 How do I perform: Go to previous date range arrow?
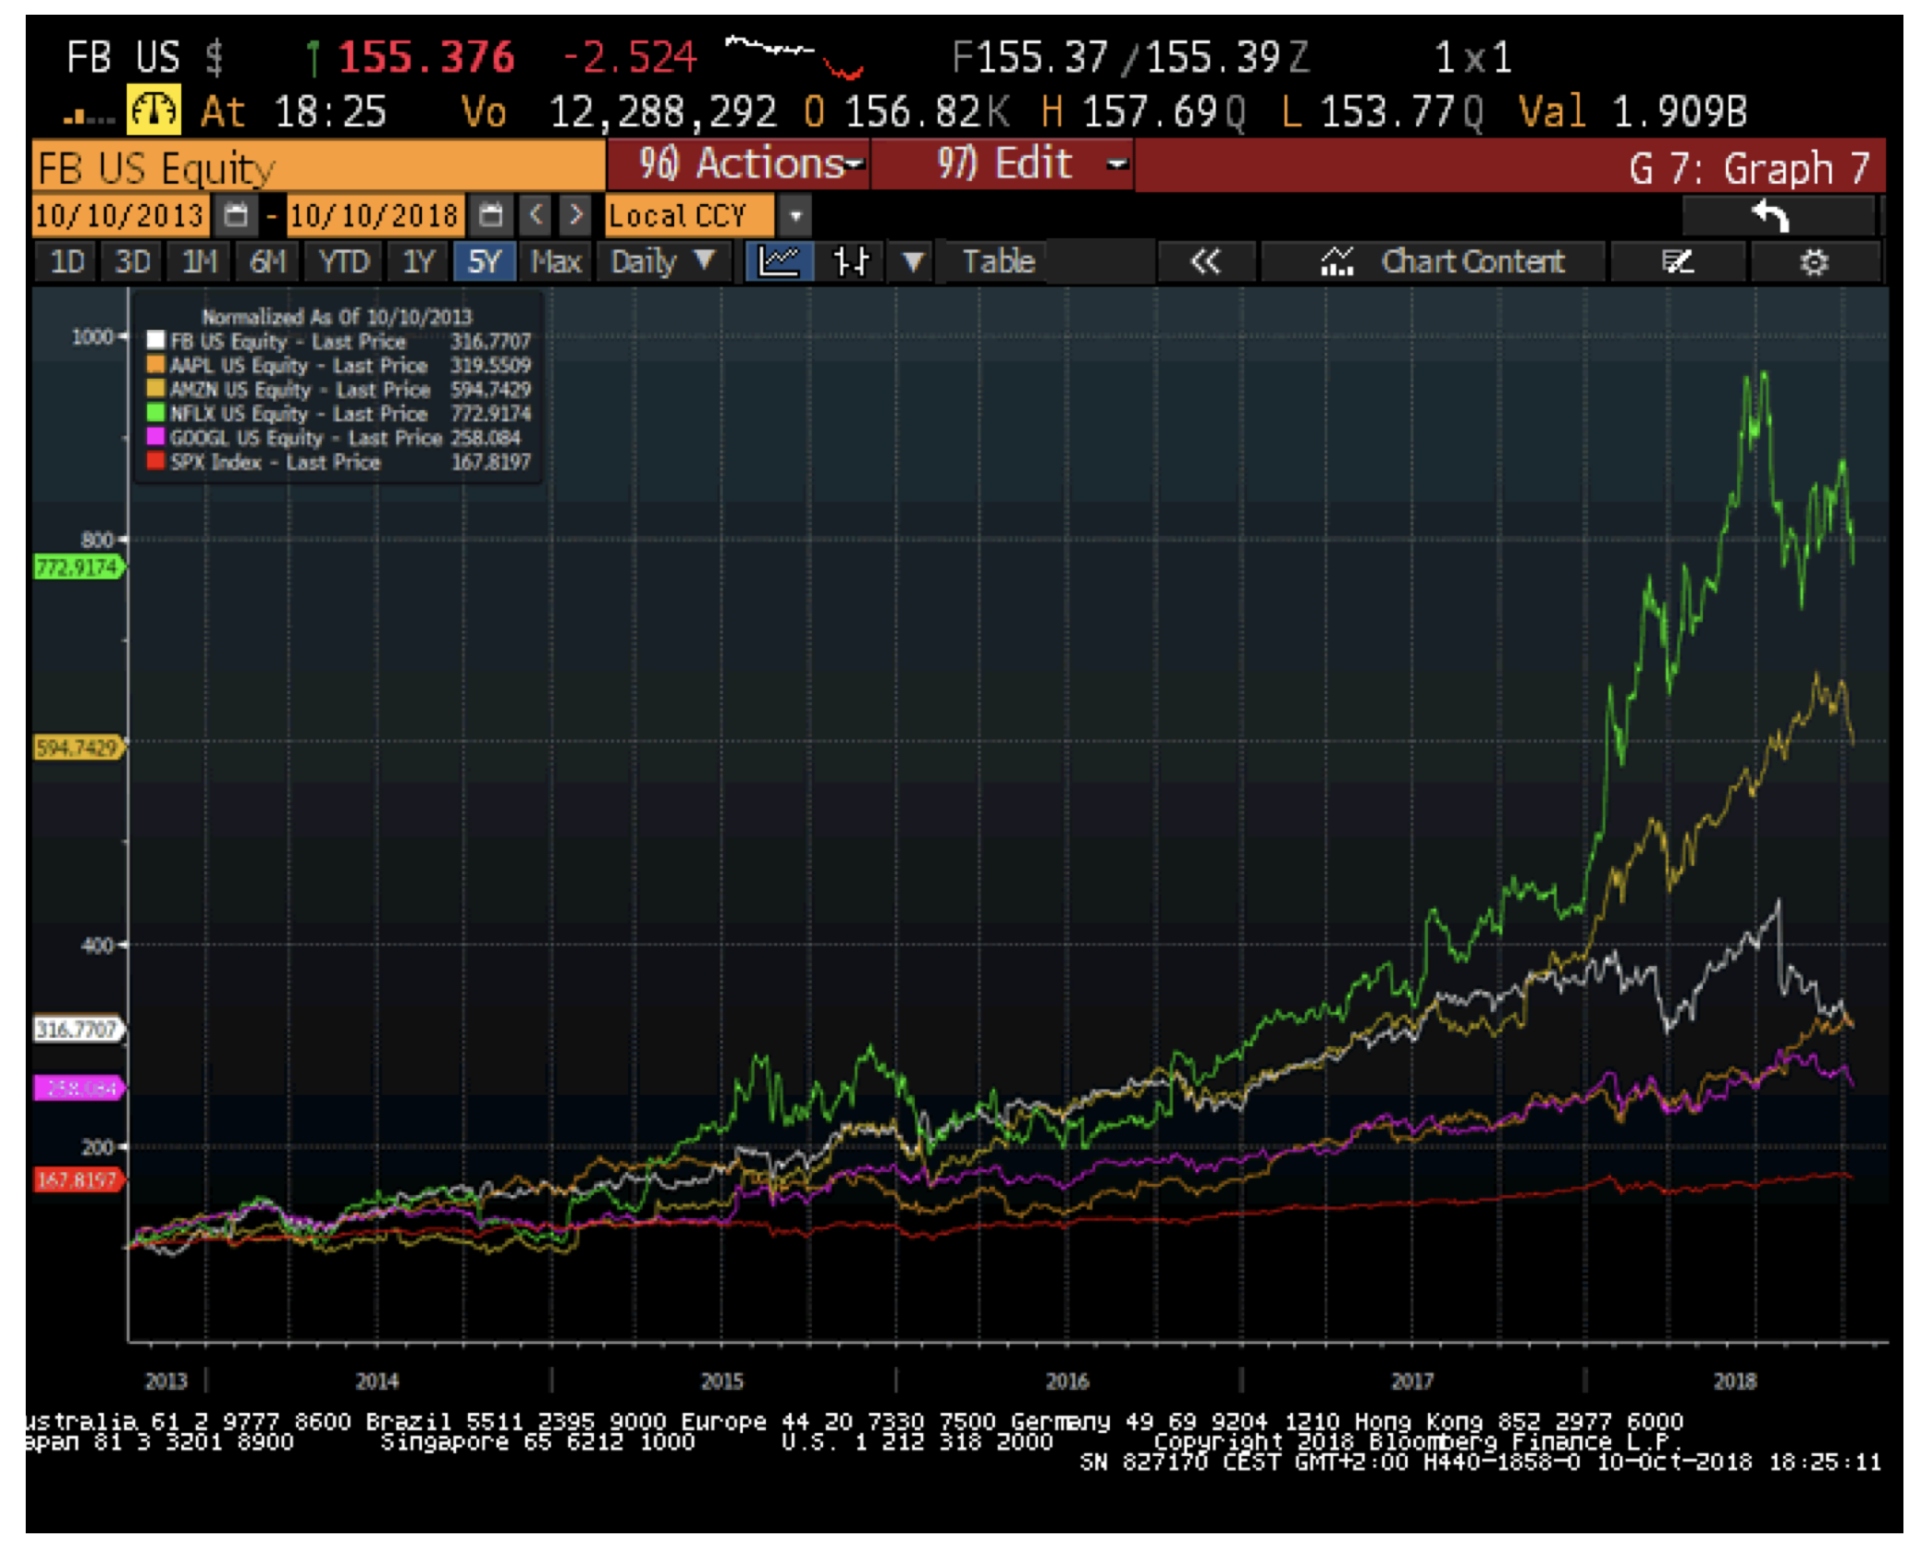537,216
